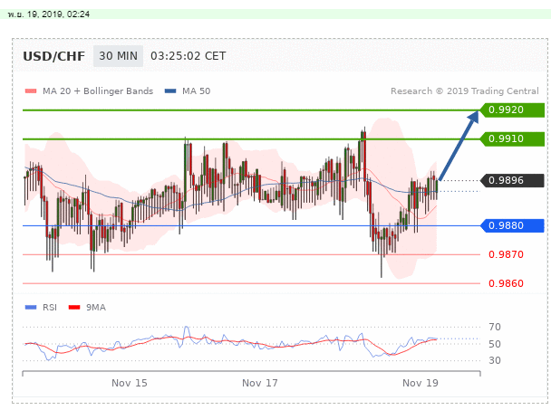Select the MA 50 legend label
The image size is (551, 410).
(x=196, y=91)
